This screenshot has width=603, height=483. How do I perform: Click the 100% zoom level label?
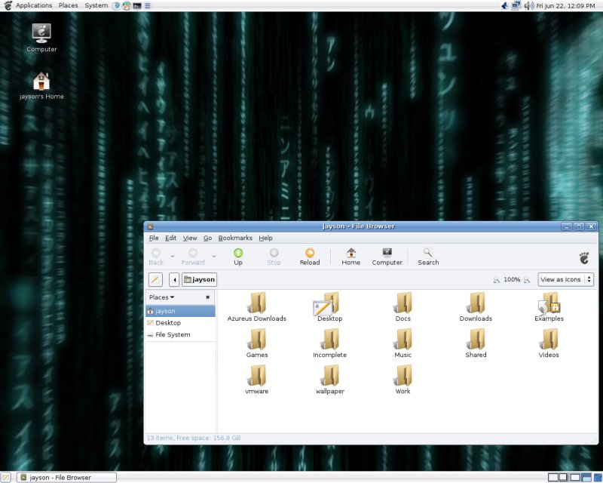(512, 280)
